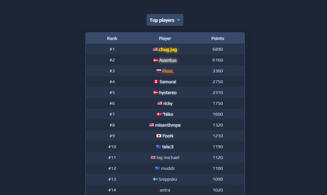Click the UK flag next to big michael
This screenshot has height=195, width=327.
[x=153, y=157]
